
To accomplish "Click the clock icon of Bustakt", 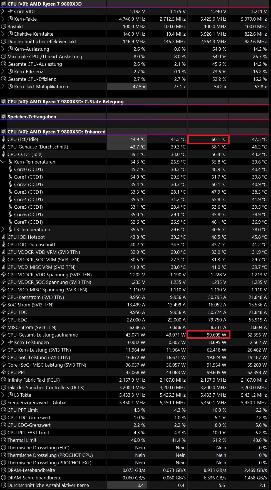I will [x=4, y=26].
